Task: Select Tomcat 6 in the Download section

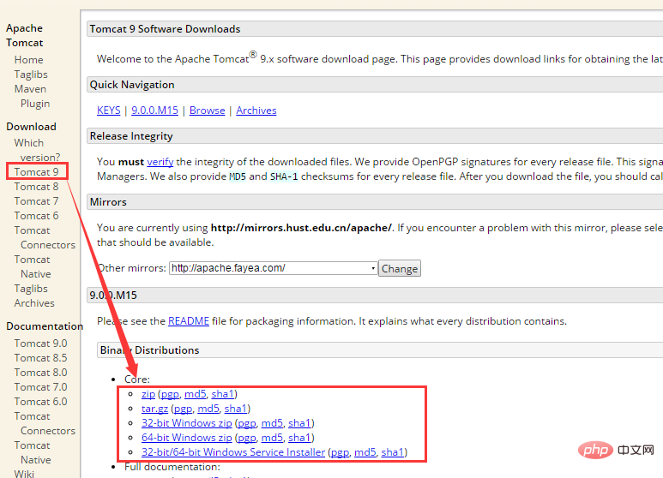Action: 36,216
